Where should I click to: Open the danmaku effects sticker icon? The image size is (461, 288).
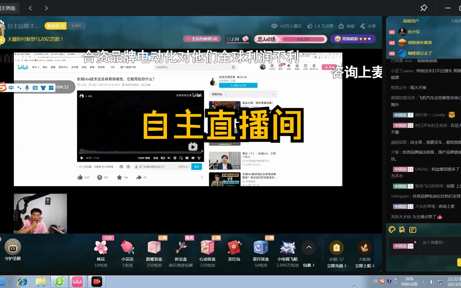tap(402, 230)
